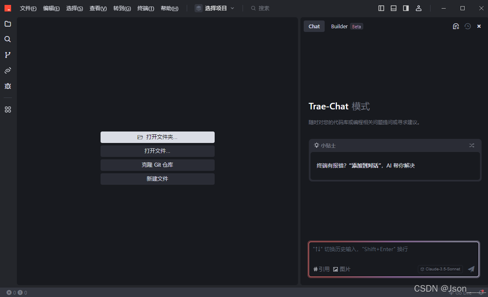Viewport: 488px width, 297px height.
Task: Open the 帮助(H) menu
Action: tap(170, 8)
